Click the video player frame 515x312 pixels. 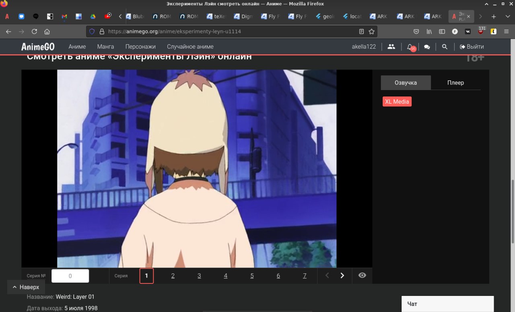click(x=197, y=168)
